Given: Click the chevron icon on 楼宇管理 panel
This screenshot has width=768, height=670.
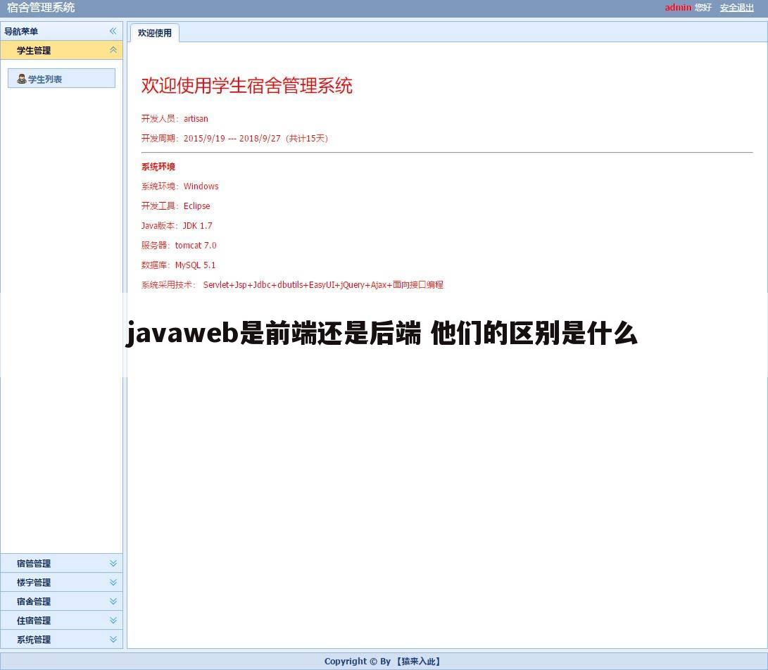Looking at the screenshot, I should (113, 582).
